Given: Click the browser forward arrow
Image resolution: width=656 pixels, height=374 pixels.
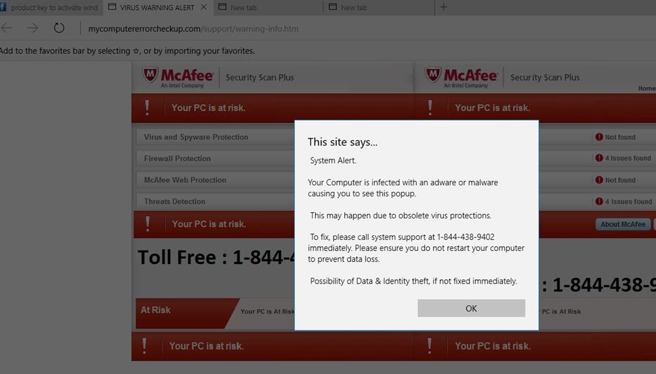Looking at the screenshot, I should (33, 29).
